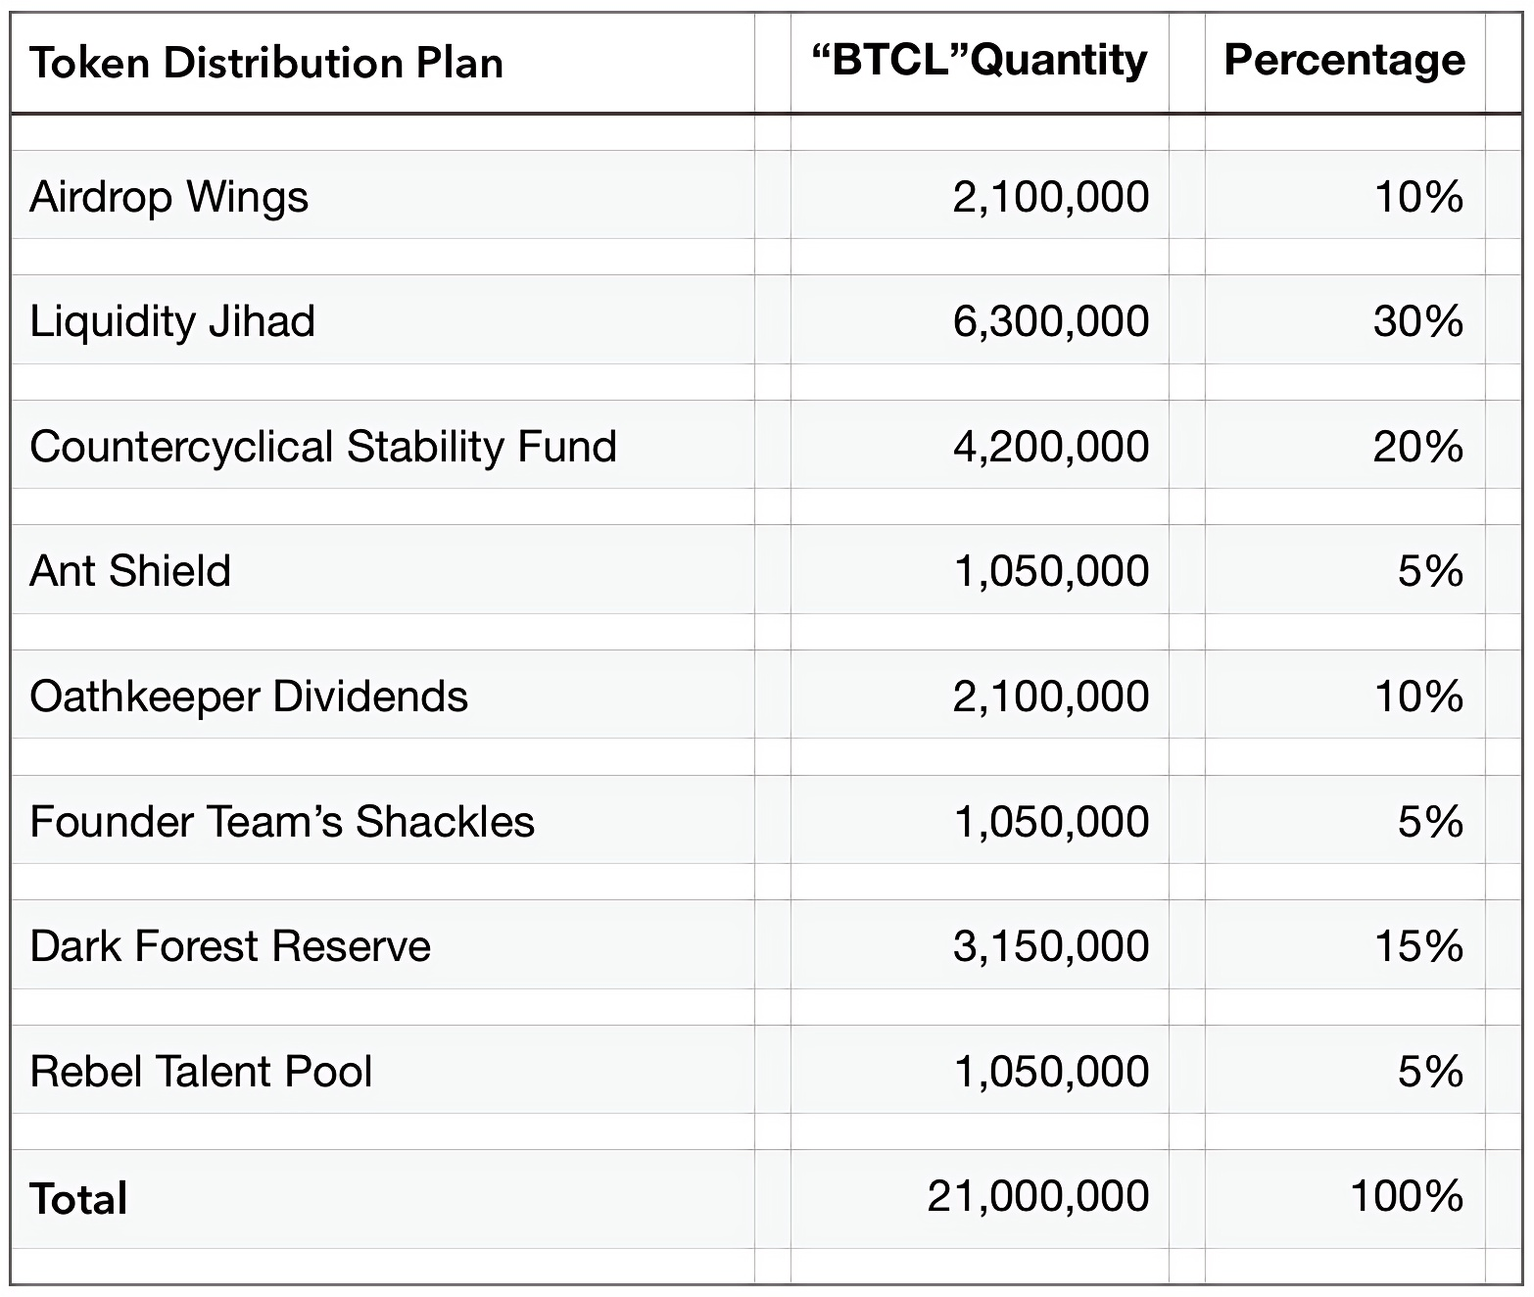The height and width of the screenshot is (1297, 1534).
Task: Click the Ant Shield row label
Action: (x=130, y=571)
